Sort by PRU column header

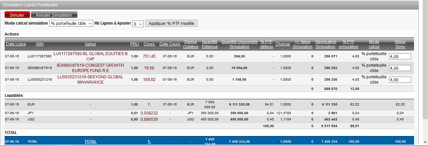coord(134,44)
